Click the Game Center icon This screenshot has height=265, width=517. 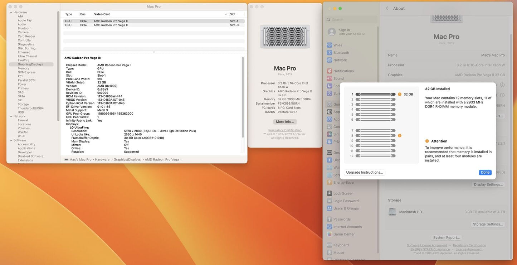tap(329, 234)
